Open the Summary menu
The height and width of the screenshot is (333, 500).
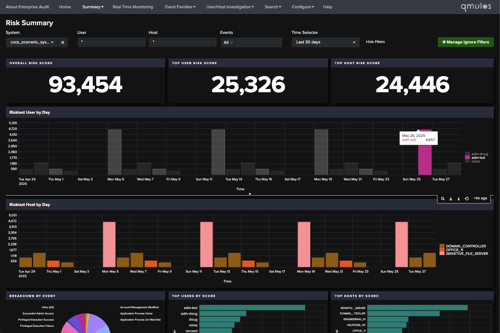pos(93,7)
